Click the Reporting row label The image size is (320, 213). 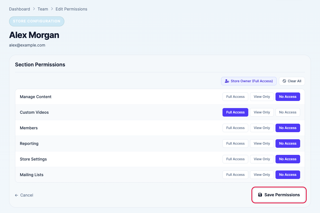[x=29, y=144]
